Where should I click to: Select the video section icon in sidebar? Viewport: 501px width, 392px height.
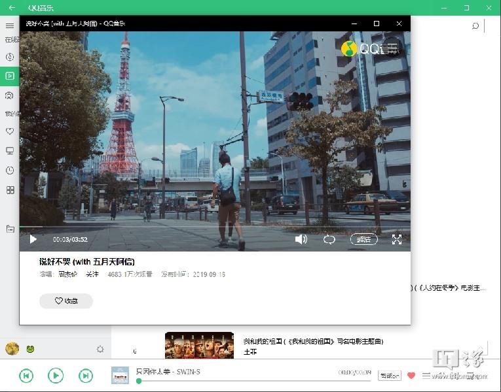click(x=10, y=76)
